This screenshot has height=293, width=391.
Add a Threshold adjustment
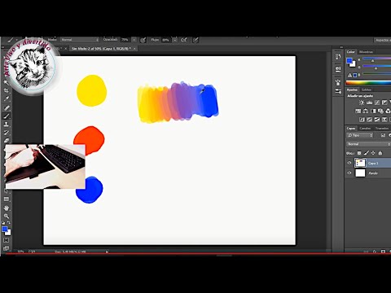pos(377,120)
